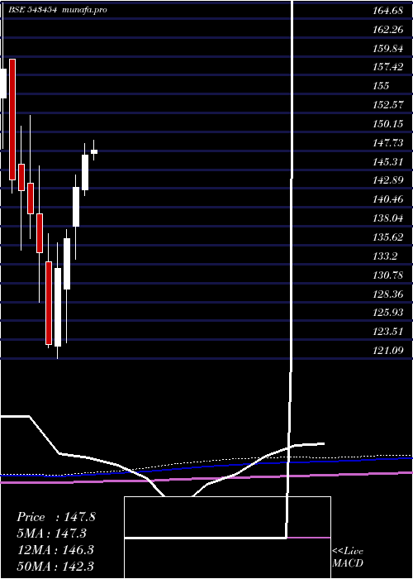
Task: Click the 162.26 price axis label
Action: pyautogui.click(x=387, y=30)
